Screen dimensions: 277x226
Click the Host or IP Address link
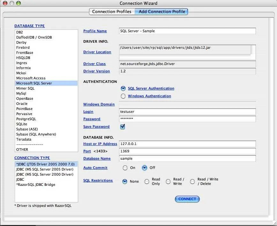pyautogui.click(x=100, y=144)
